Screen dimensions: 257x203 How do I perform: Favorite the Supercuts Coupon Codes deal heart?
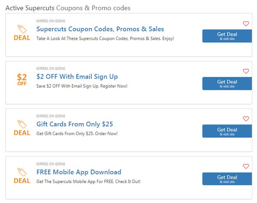[x=246, y=24]
